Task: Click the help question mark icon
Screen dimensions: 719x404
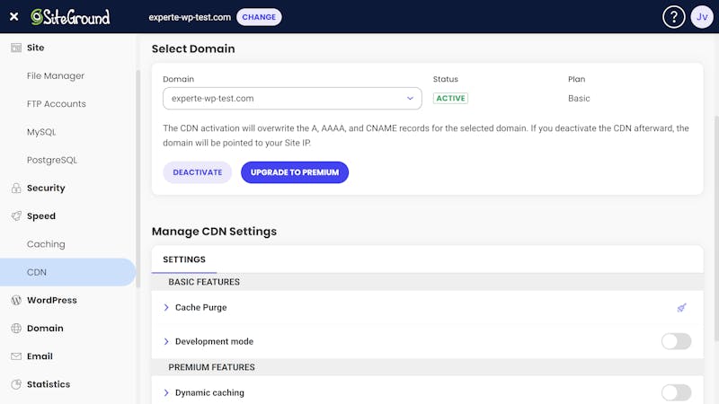Action: [673, 17]
